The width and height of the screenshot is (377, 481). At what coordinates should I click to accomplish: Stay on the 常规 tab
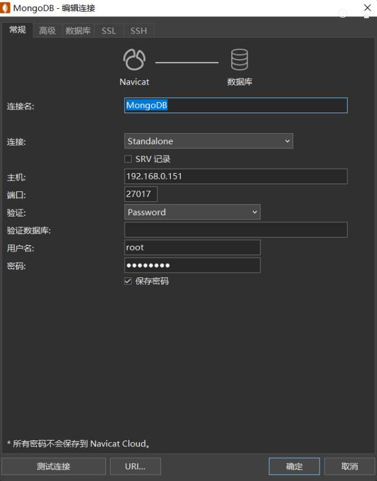tap(18, 30)
